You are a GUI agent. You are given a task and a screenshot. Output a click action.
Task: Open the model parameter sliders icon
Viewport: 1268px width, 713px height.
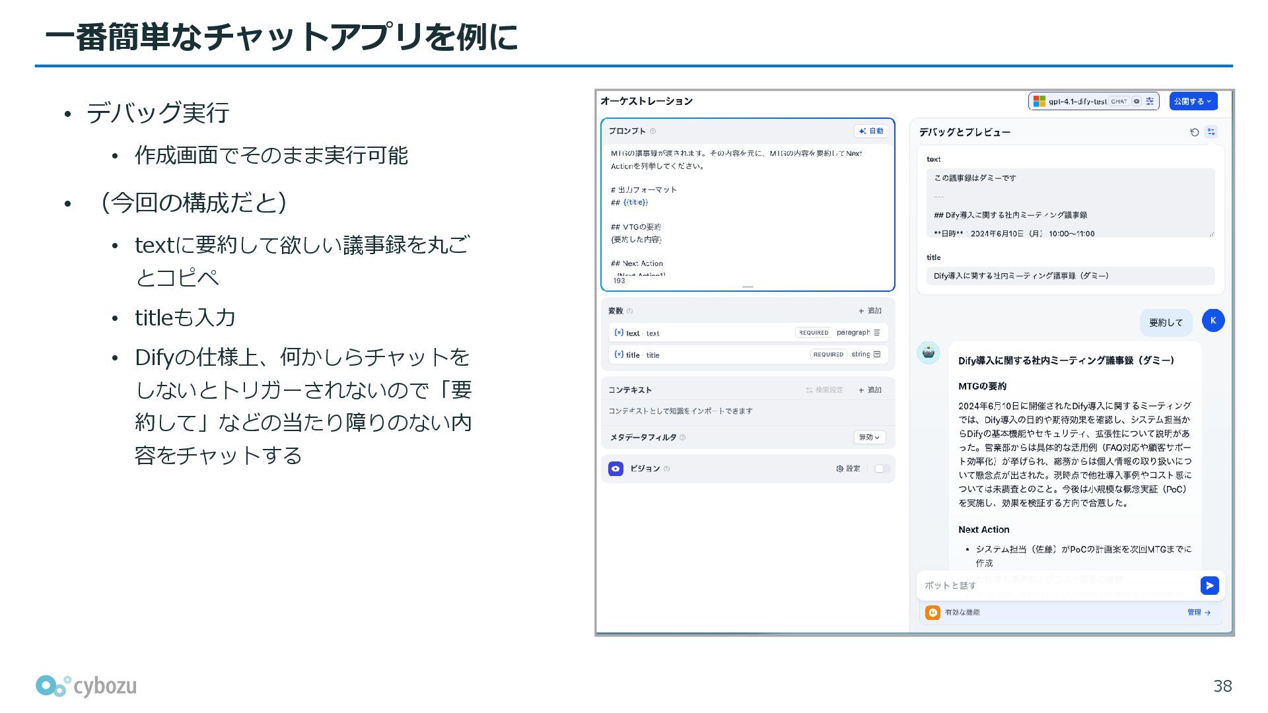[1150, 102]
